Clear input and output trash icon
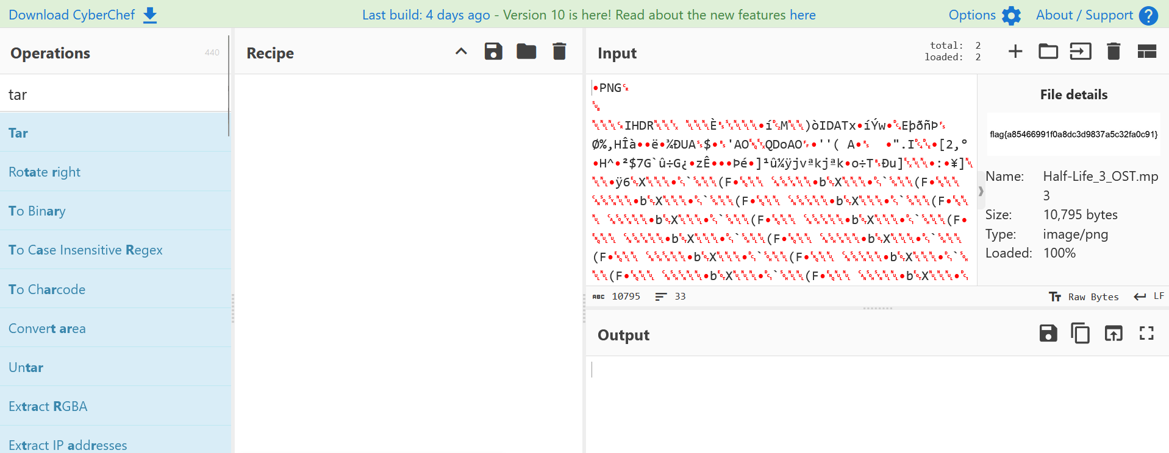The image size is (1169, 453). pyautogui.click(x=1114, y=52)
